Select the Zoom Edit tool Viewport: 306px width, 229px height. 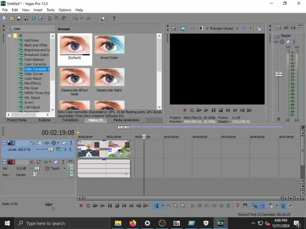click(x=183, y=206)
